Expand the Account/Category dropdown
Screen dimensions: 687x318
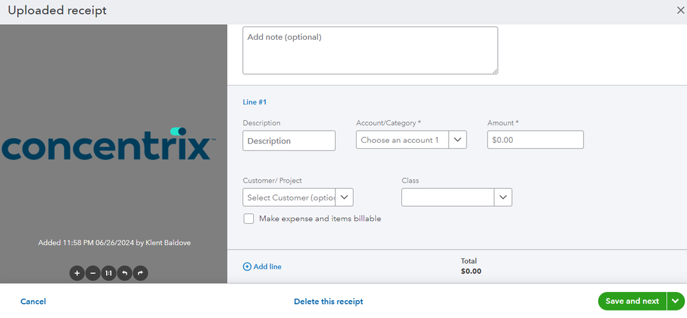click(x=458, y=140)
